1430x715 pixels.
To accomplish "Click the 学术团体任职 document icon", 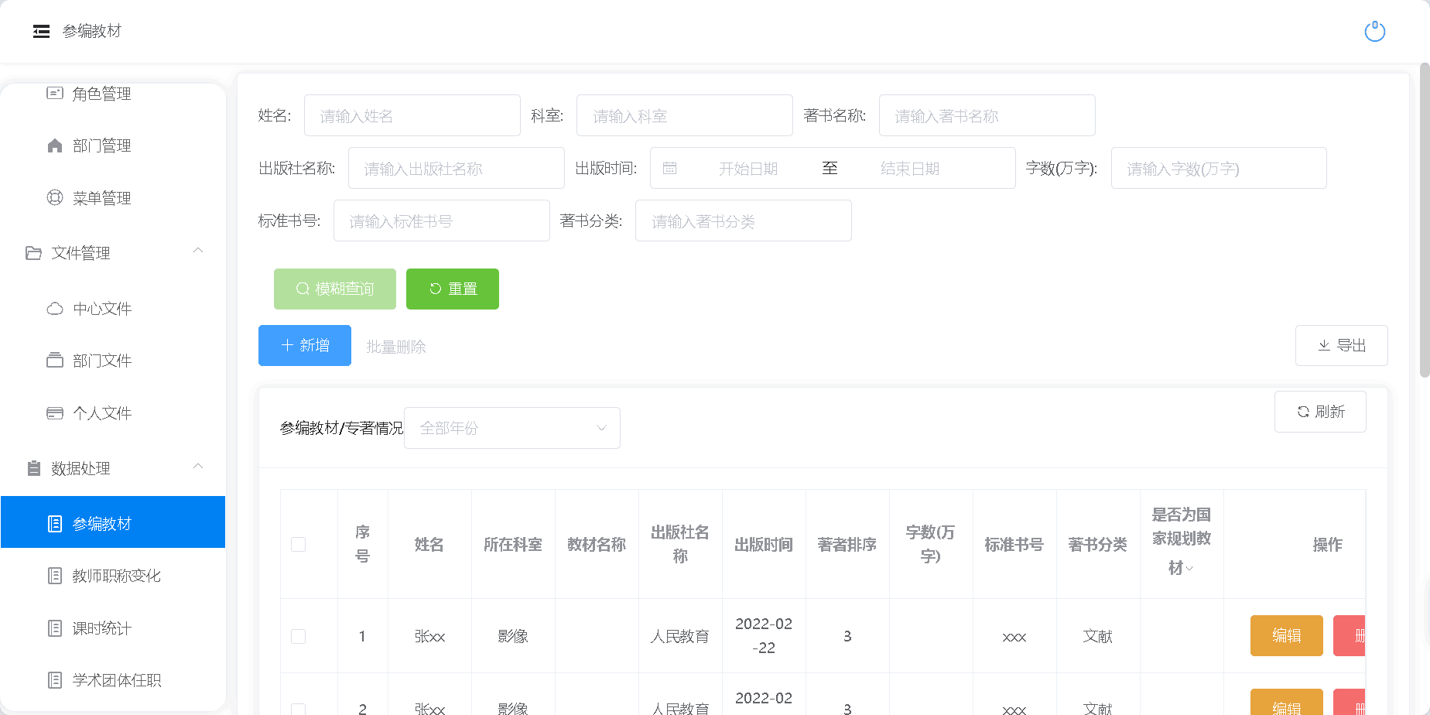I will click(x=55, y=680).
